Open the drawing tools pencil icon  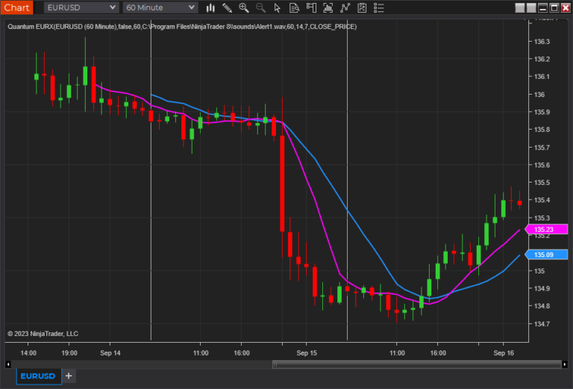point(228,7)
